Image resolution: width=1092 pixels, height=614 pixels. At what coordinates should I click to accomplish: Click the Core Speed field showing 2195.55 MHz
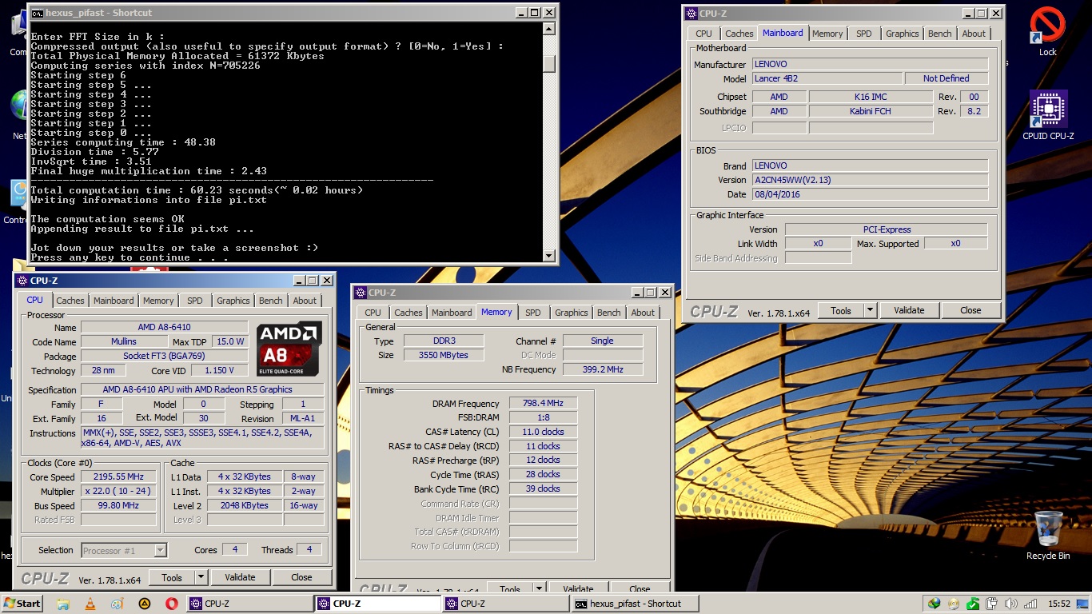click(118, 477)
